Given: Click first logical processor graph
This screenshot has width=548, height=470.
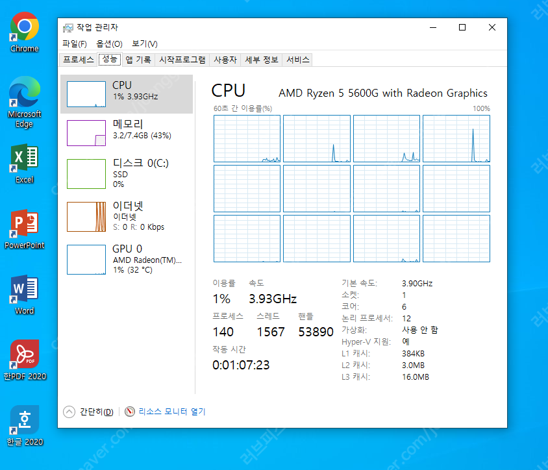Looking at the screenshot, I should pyautogui.click(x=247, y=138).
